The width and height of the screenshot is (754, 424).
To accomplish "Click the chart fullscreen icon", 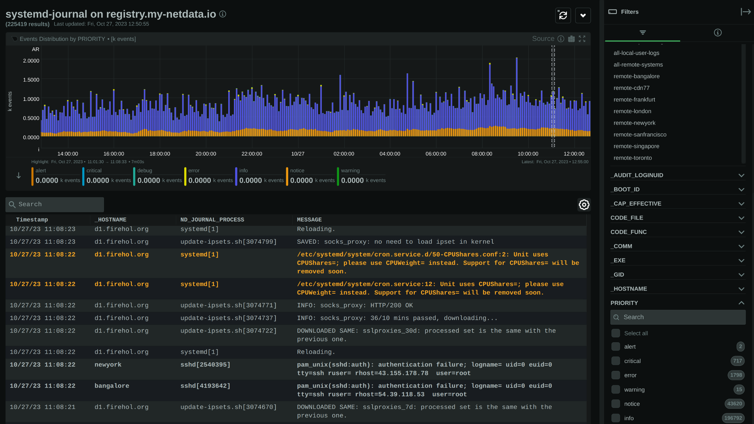I will coord(582,39).
